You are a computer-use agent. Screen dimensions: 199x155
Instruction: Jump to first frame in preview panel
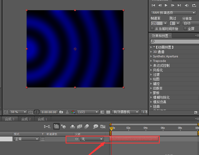coord(153,5)
